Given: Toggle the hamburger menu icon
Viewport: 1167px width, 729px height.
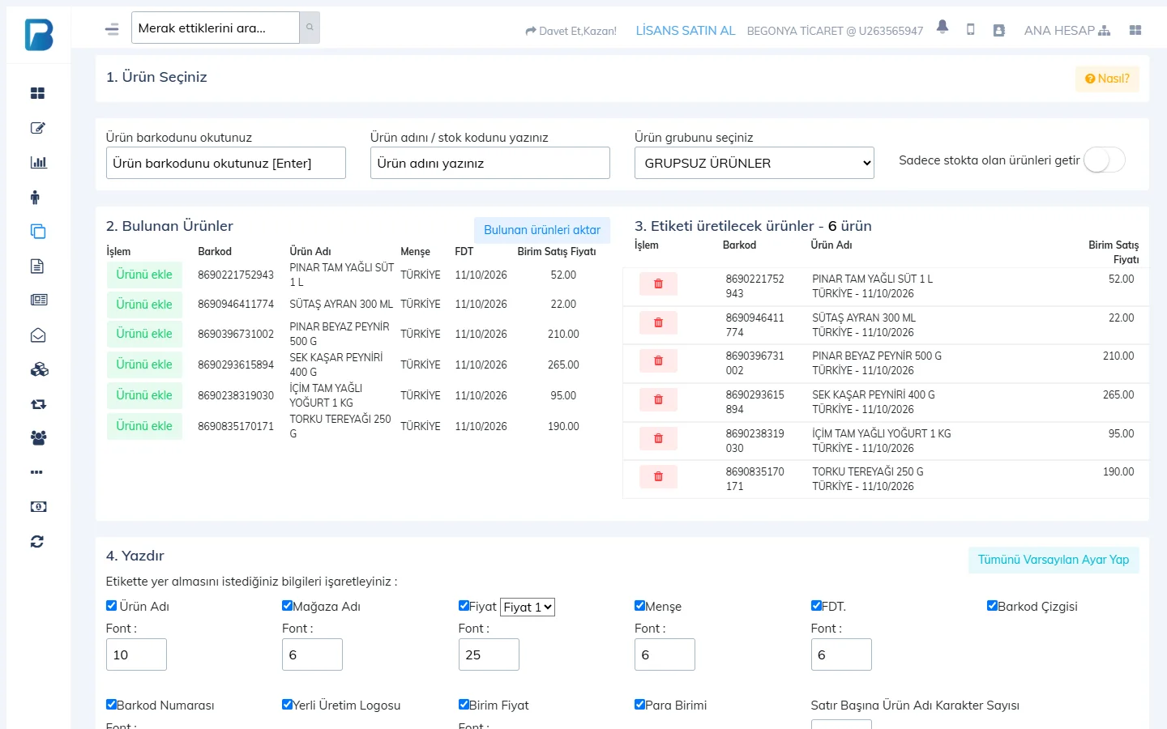Looking at the screenshot, I should click(x=112, y=29).
